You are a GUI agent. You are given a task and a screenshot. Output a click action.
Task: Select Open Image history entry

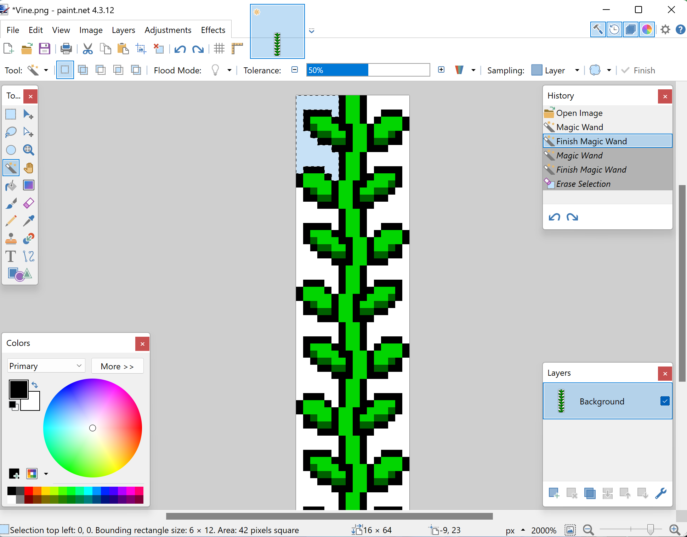point(607,113)
